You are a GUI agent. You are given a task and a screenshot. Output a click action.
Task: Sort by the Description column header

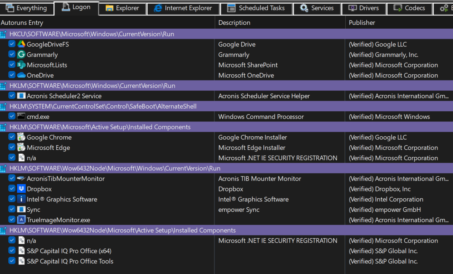(280, 22)
